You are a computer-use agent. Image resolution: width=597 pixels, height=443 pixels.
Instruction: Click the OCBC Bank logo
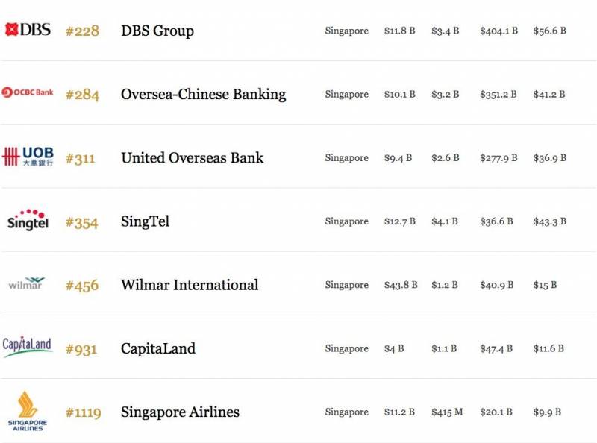pos(28,92)
